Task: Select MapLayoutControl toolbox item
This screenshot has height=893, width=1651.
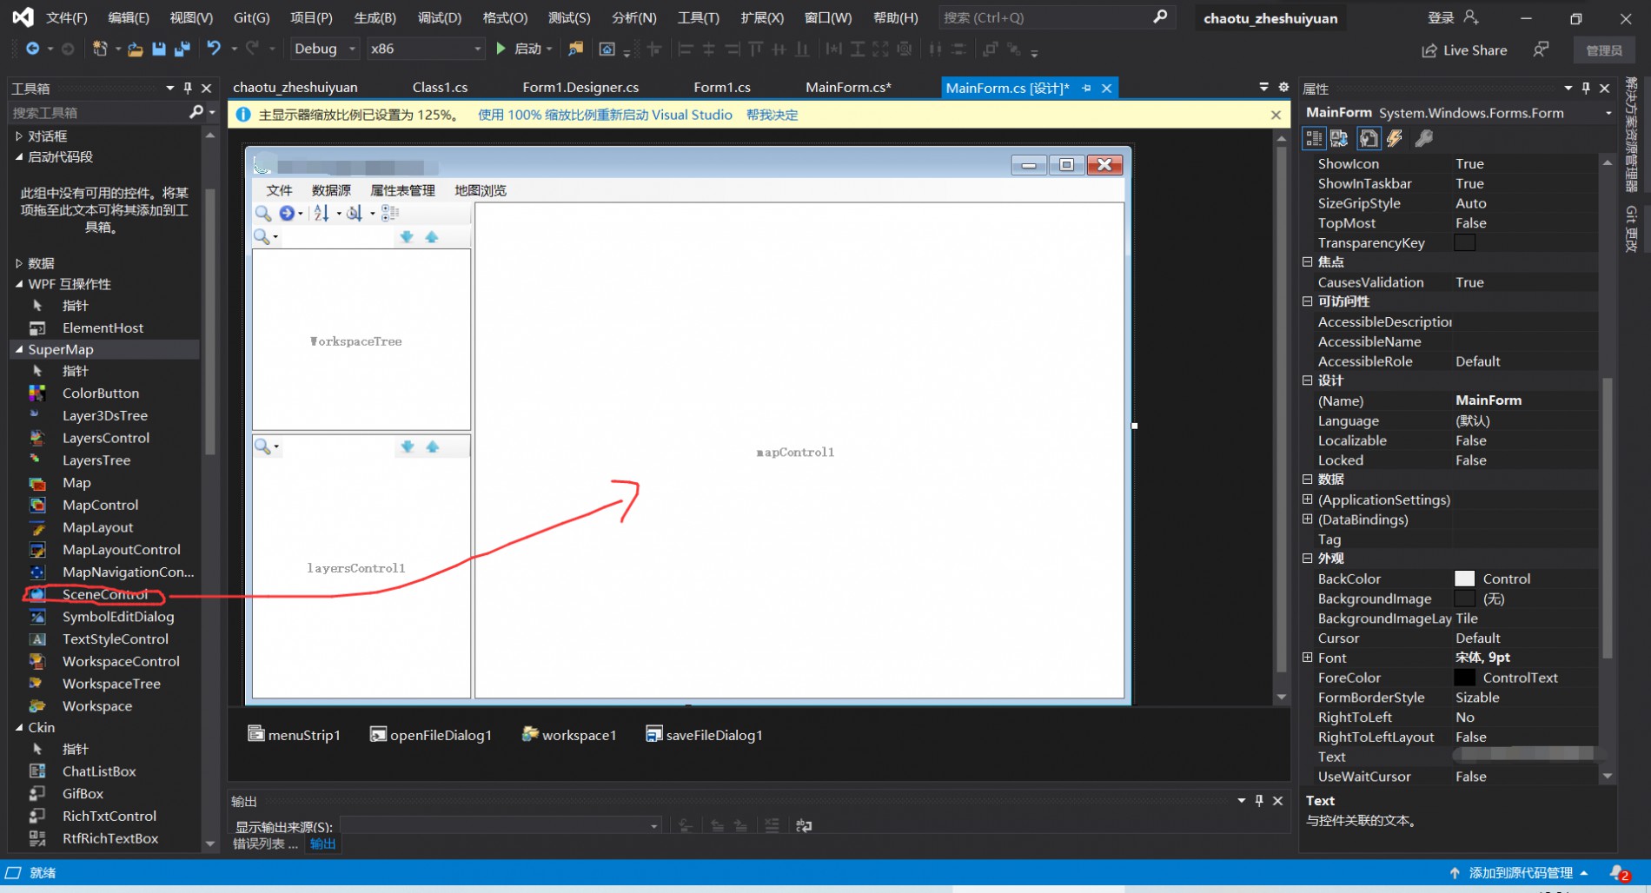Action: [122, 550]
